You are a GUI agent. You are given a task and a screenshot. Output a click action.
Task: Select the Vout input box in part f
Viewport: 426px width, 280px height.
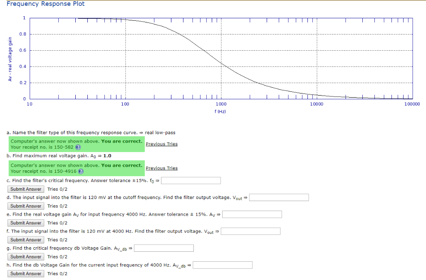pyautogui.click(x=250, y=231)
